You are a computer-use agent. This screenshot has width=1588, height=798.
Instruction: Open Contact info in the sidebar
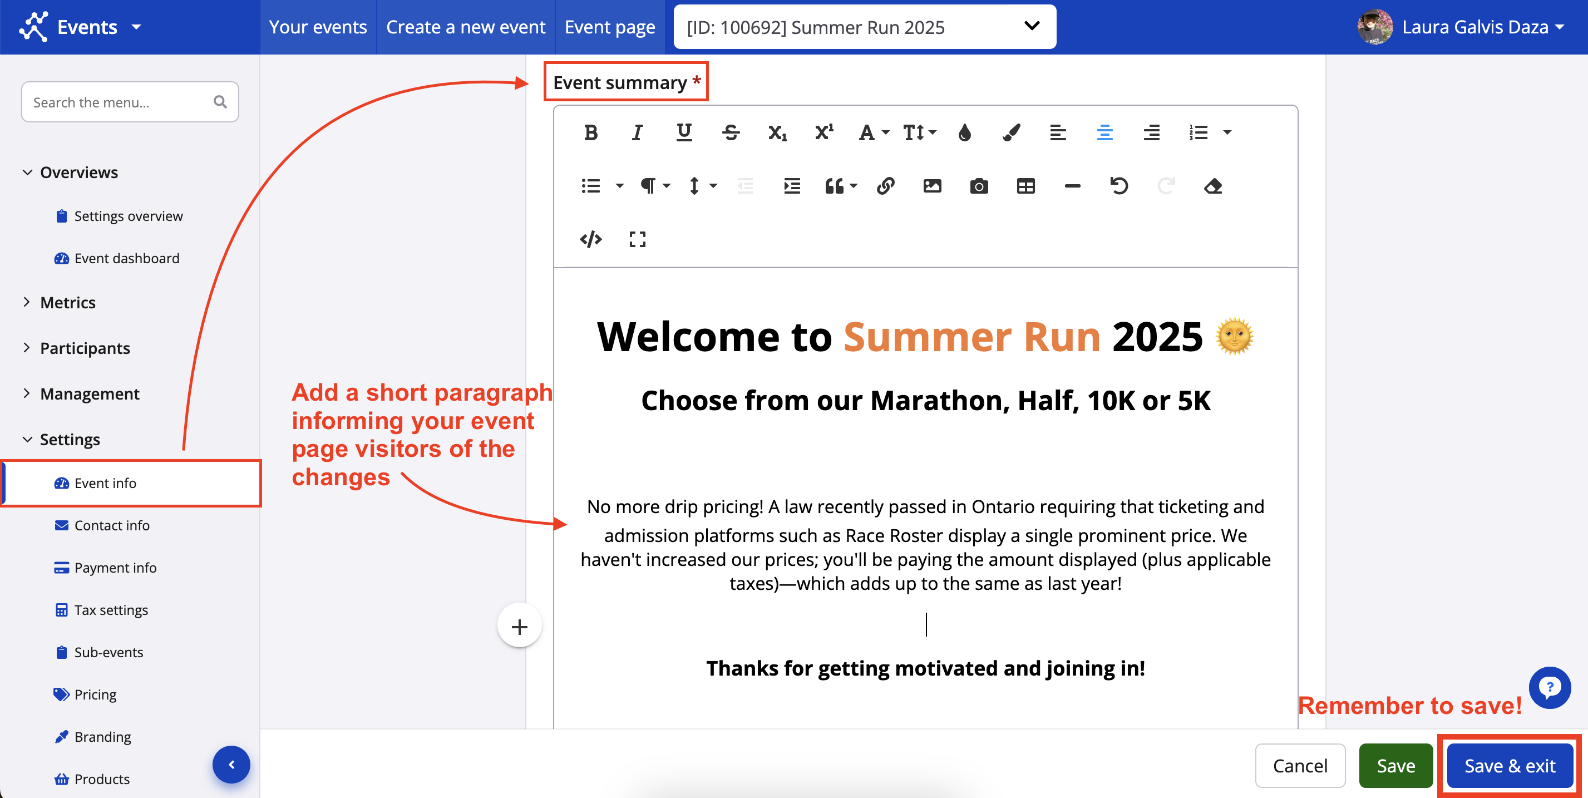[x=112, y=525]
